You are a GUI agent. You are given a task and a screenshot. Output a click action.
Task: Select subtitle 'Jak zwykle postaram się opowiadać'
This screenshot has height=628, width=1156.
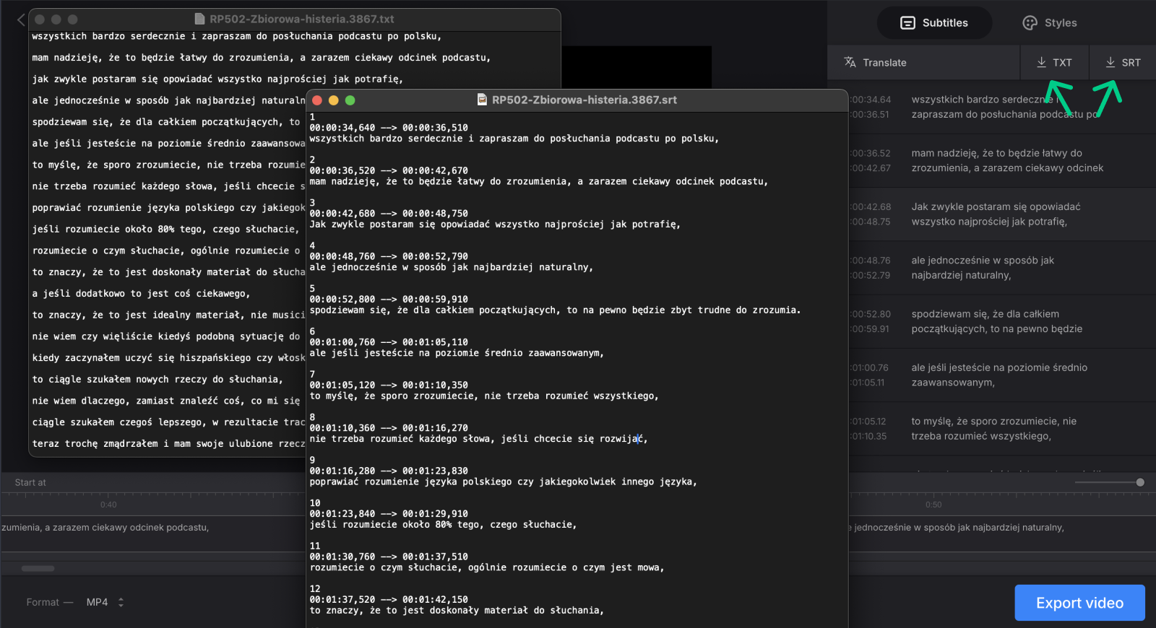(x=996, y=214)
